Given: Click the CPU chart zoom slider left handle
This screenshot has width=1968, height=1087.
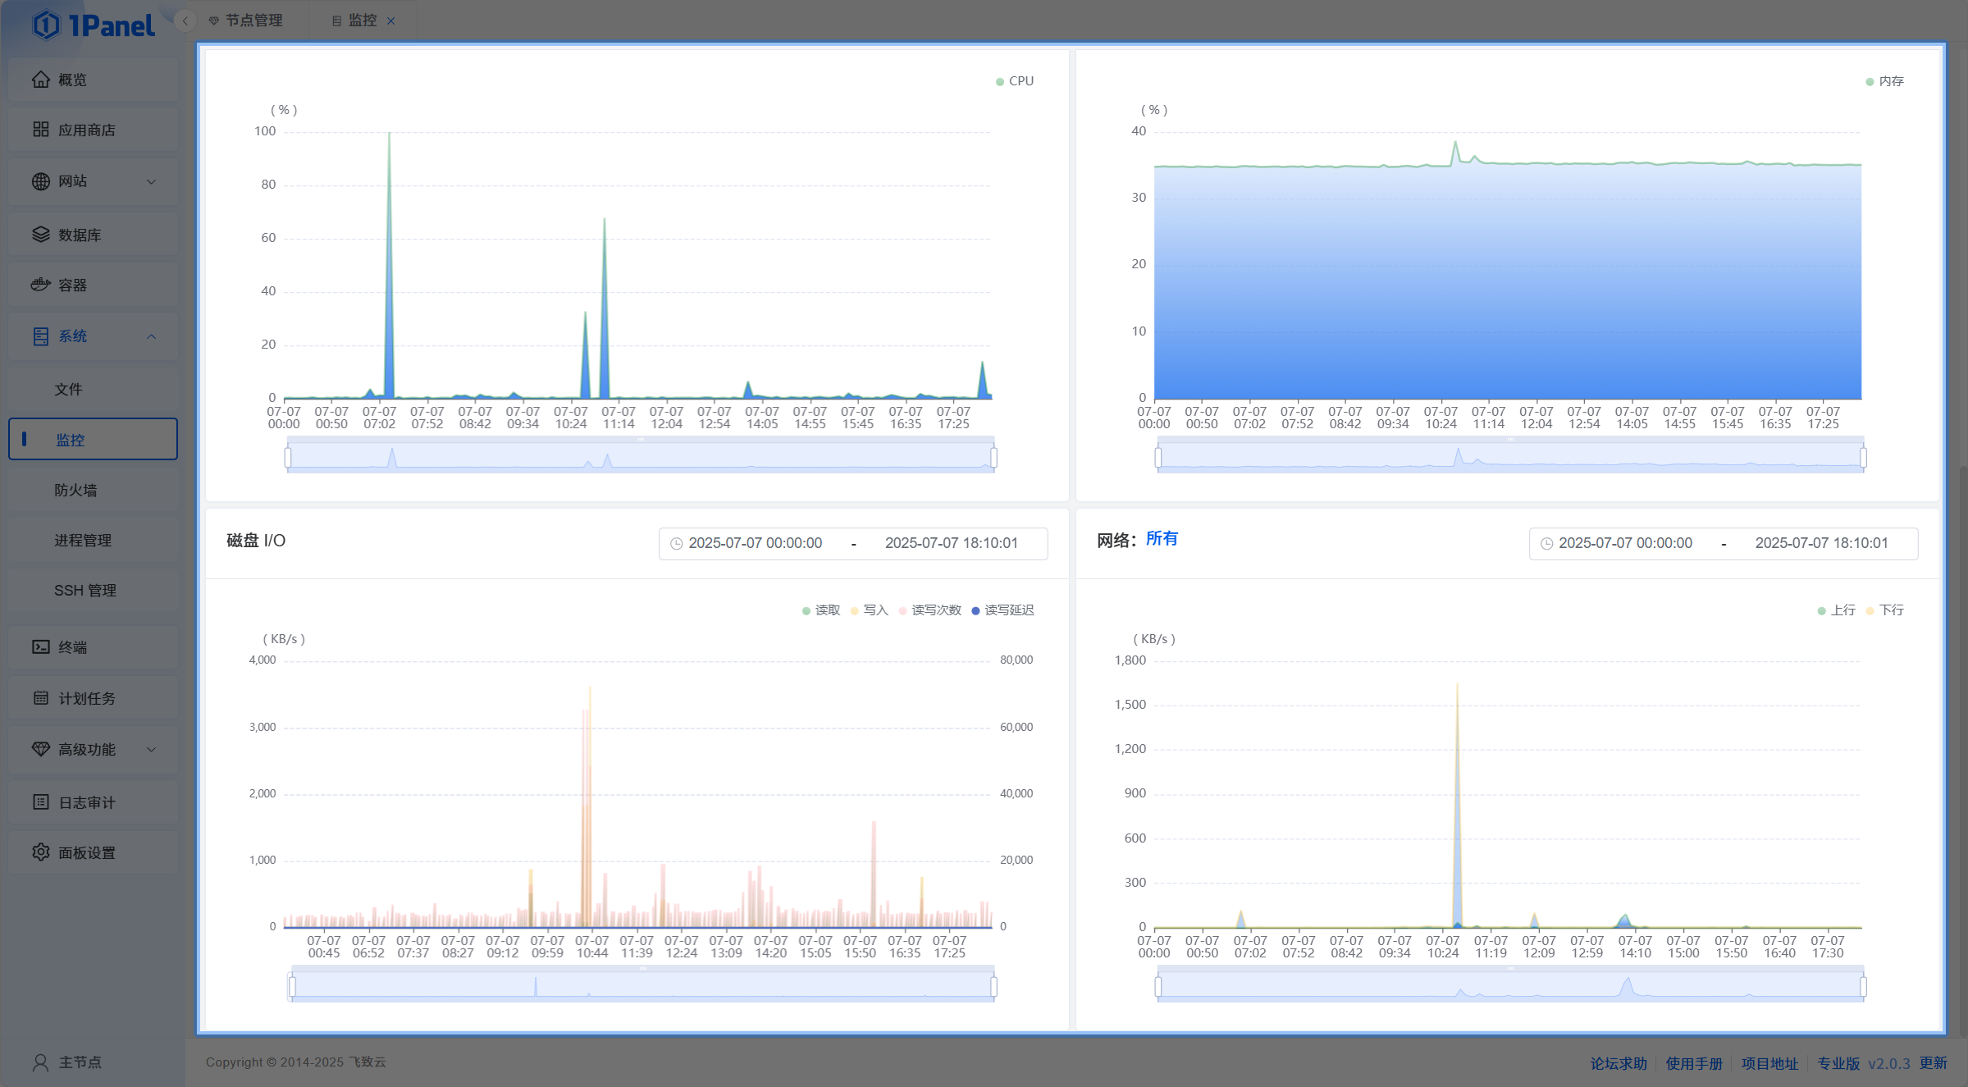Looking at the screenshot, I should tap(288, 458).
